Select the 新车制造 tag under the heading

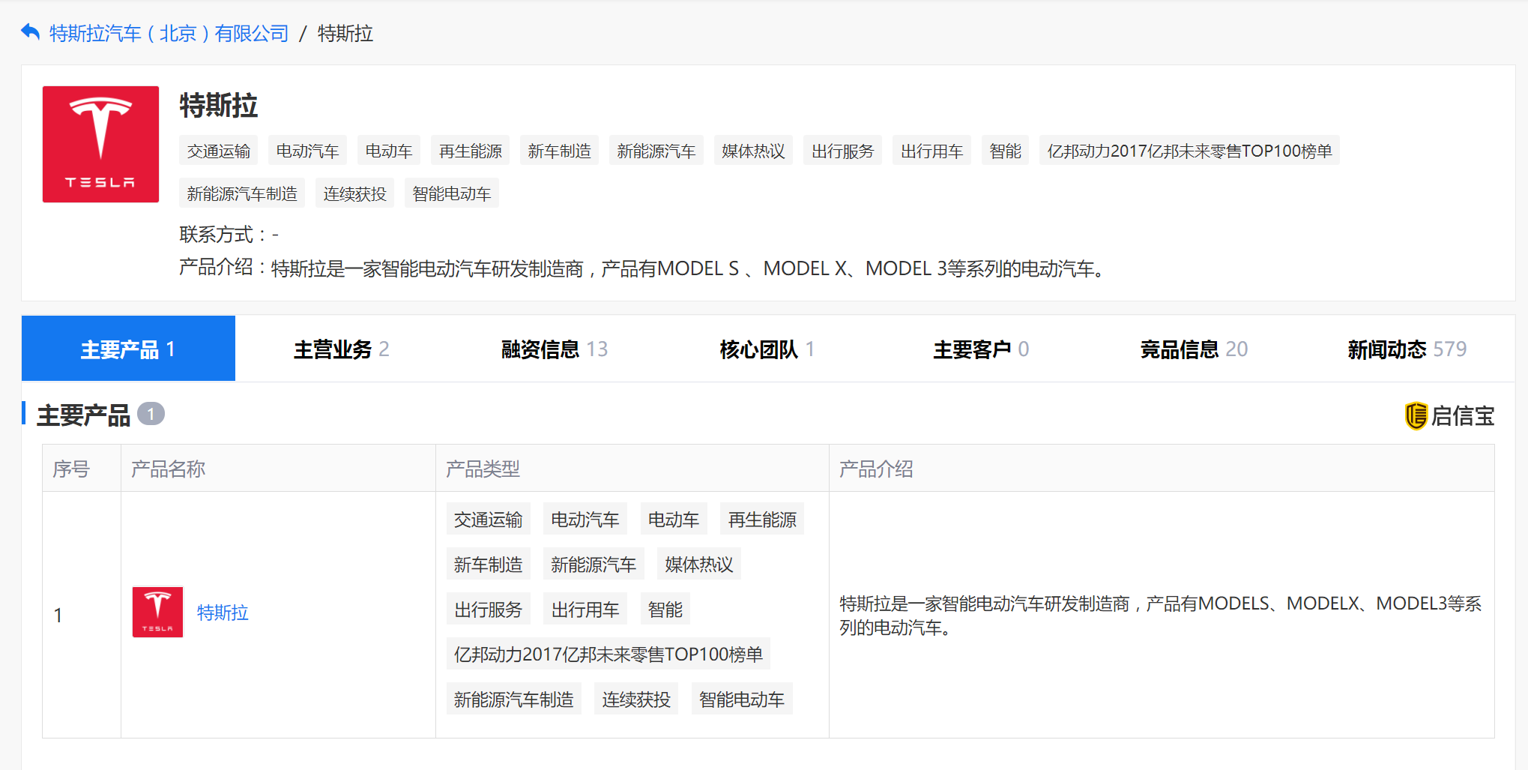click(x=559, y=151)
